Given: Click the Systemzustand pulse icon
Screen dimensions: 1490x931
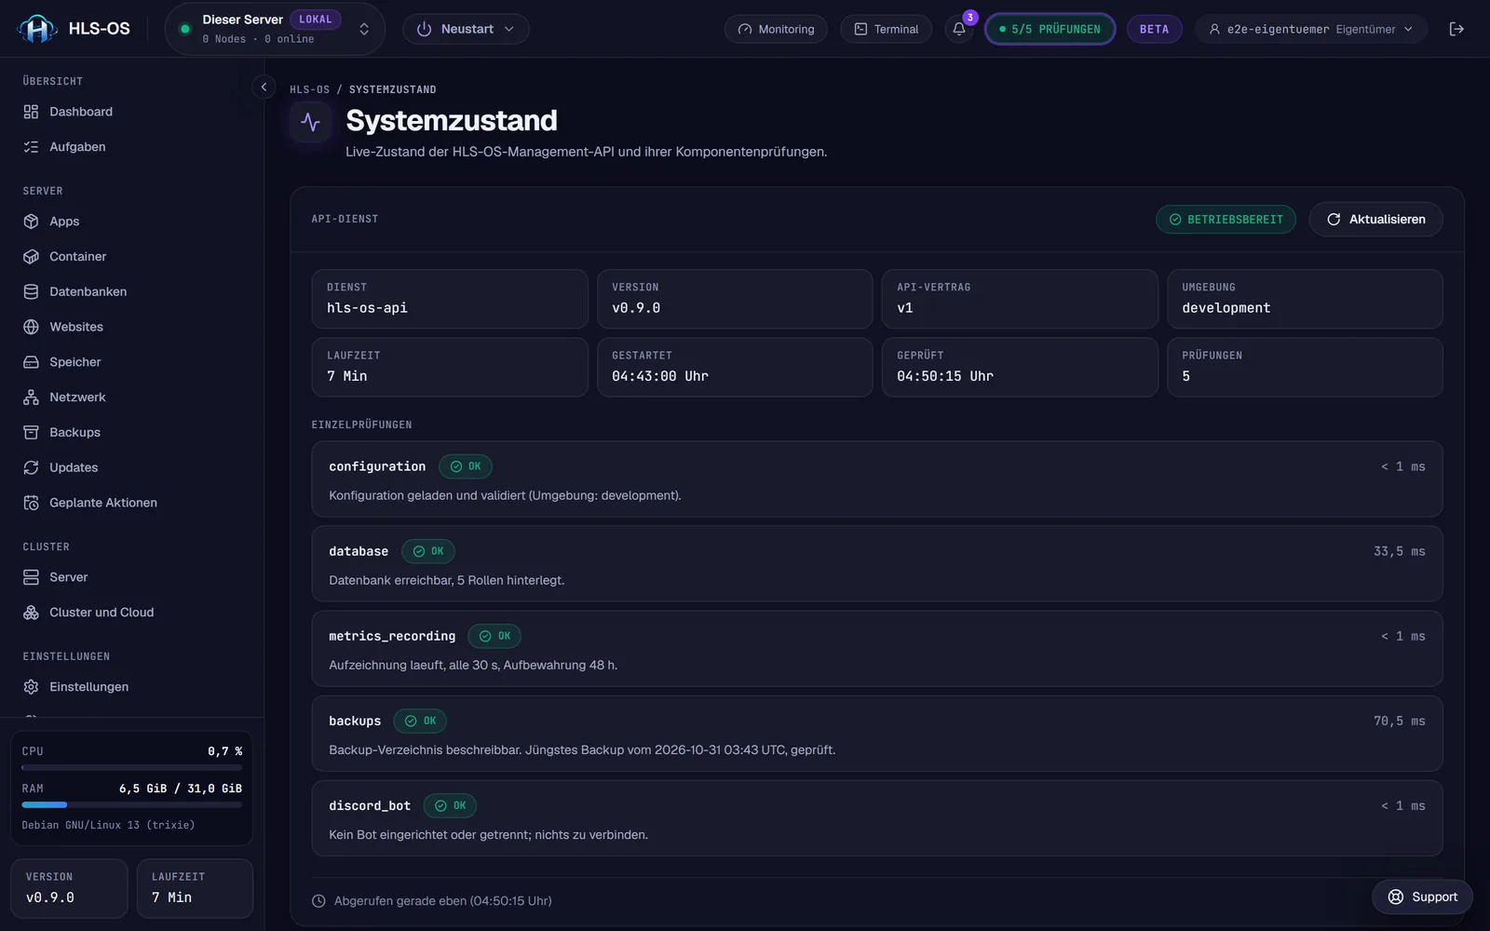Looking at the screenshot, I should click(311, 123).
